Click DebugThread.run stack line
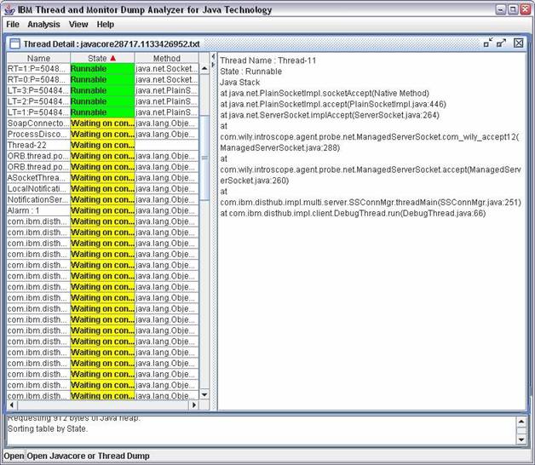The image size is (535, 465). 353,213
